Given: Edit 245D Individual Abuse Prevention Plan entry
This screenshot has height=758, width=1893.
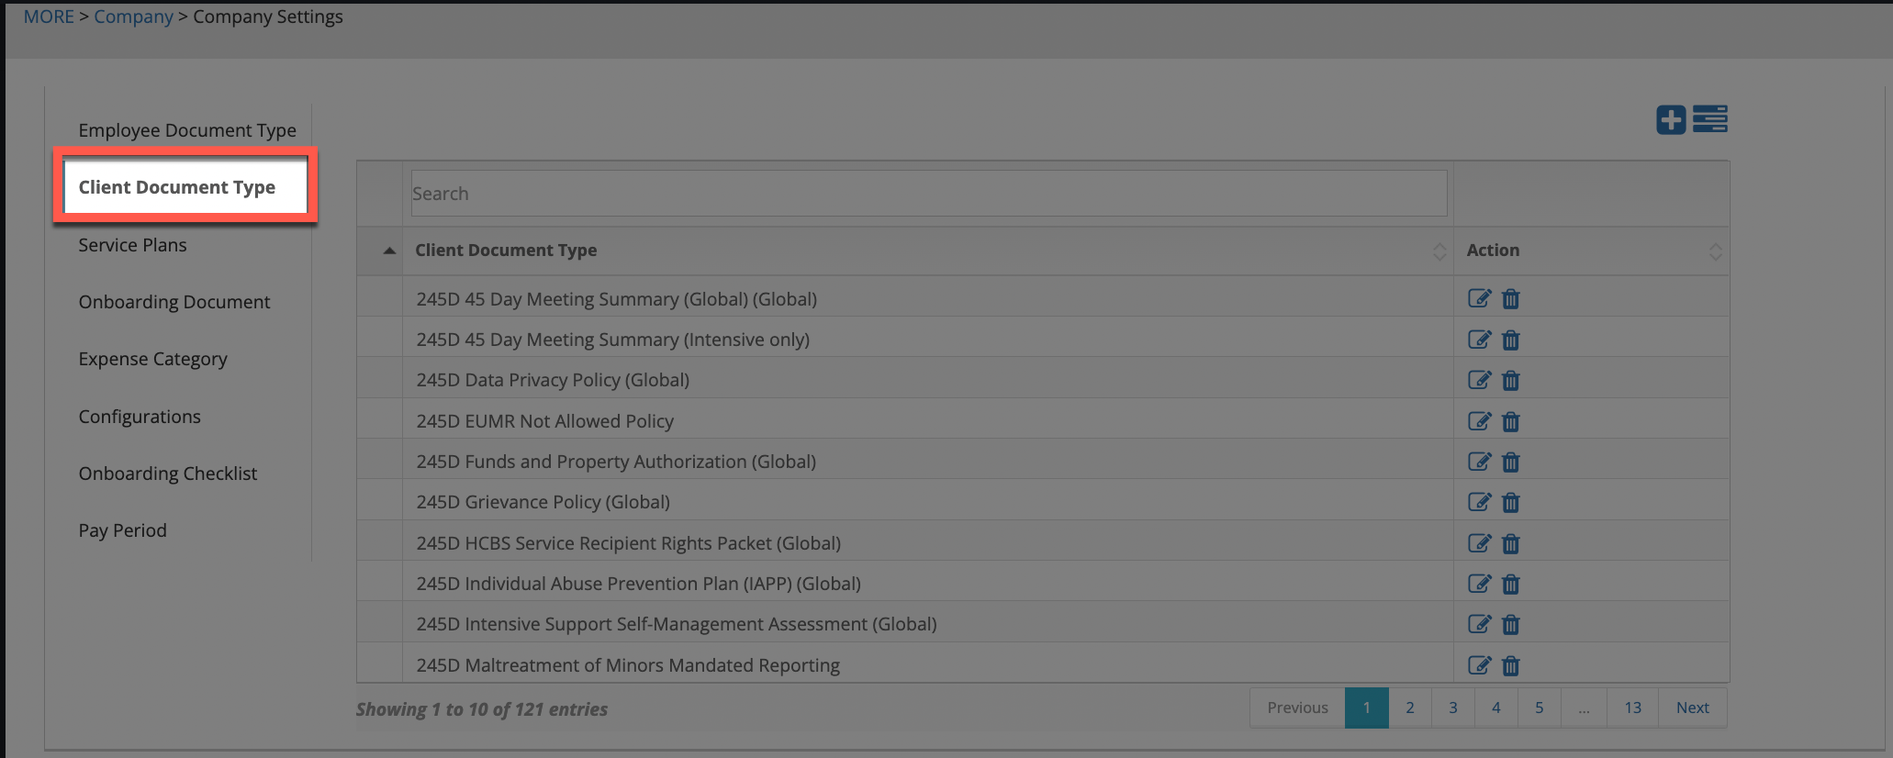Looking at the screenshot, I should [1479, 584].
